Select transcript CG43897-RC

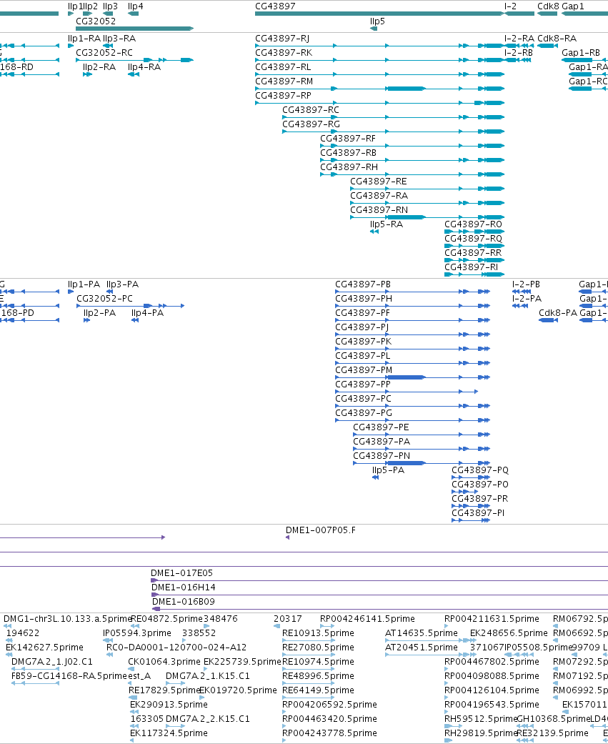[x=311, y=109]
